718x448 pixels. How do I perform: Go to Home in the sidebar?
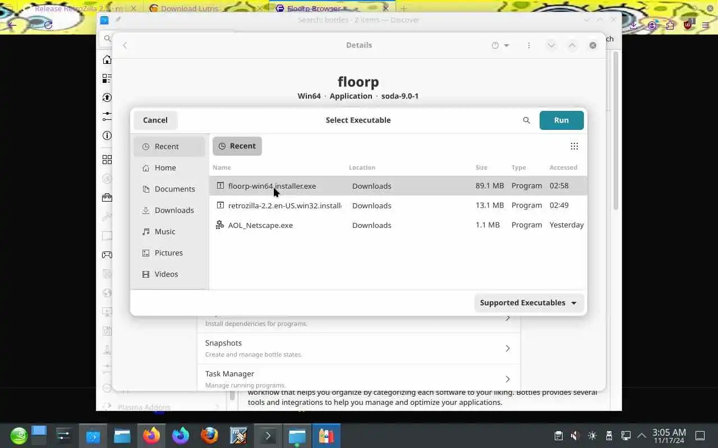(169, 168)
